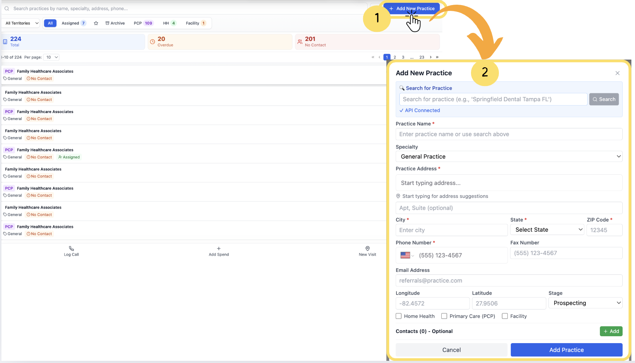Jump to last page with double arrow
The width and height of the screenshot is (635, 363).
tap(437, 57)
